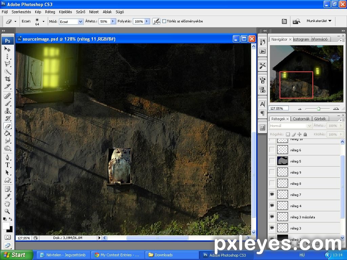
Task: Open the status bar info arrow
Action: point(99,238)
